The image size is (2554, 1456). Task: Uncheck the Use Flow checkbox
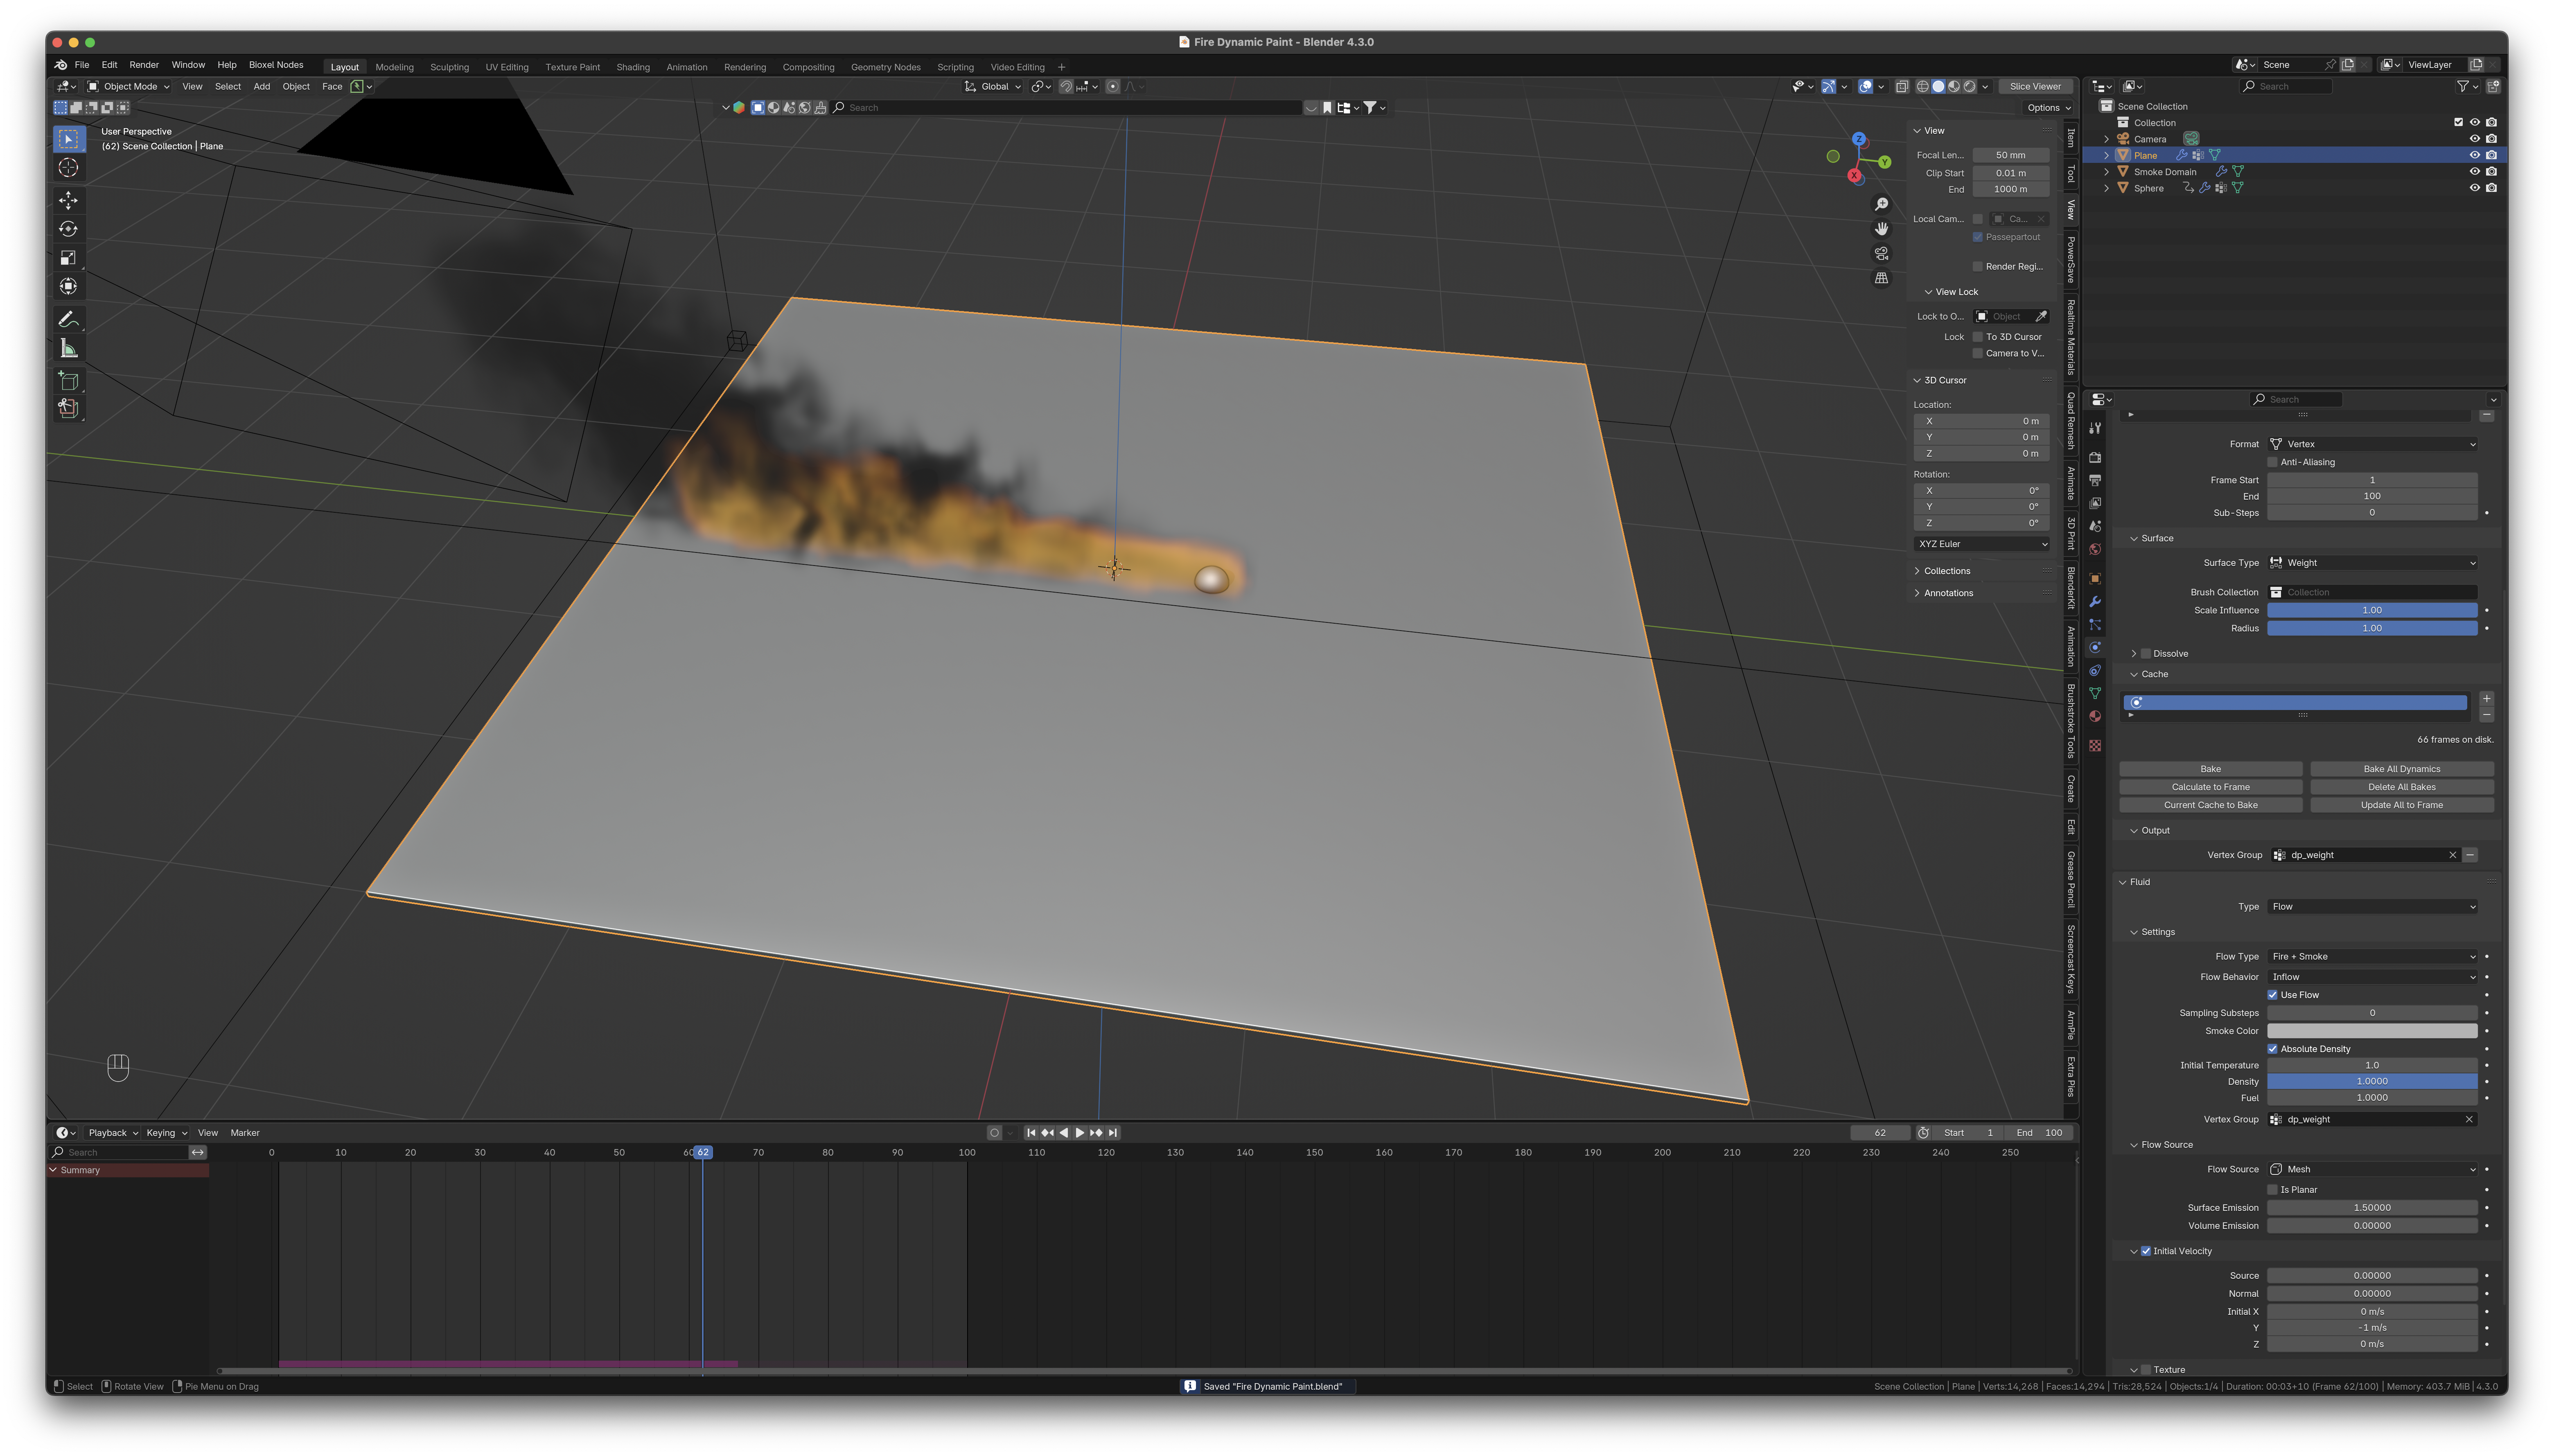pos(2273,995)
